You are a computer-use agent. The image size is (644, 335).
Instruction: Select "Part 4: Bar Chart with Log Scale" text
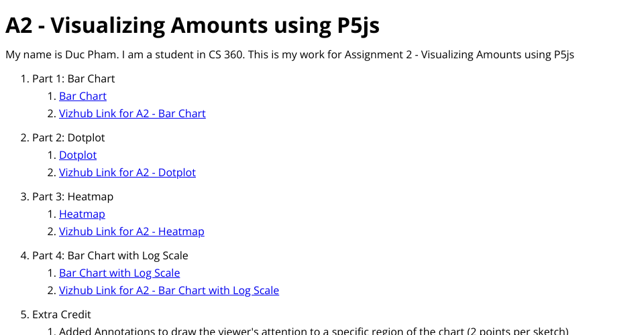tap(110, 256)
